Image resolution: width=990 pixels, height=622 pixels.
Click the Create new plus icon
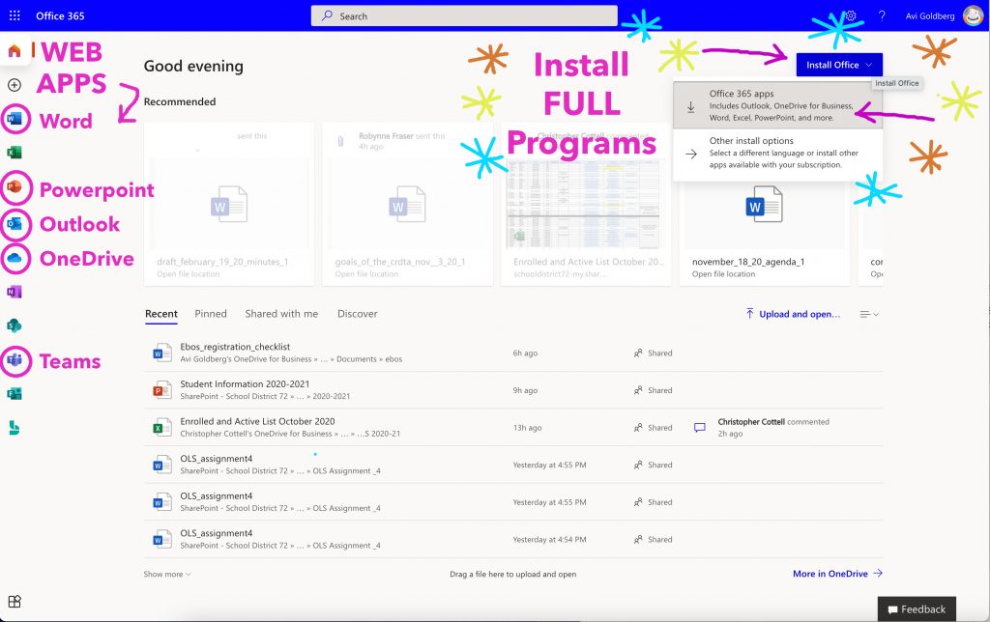tap(15, 85)
